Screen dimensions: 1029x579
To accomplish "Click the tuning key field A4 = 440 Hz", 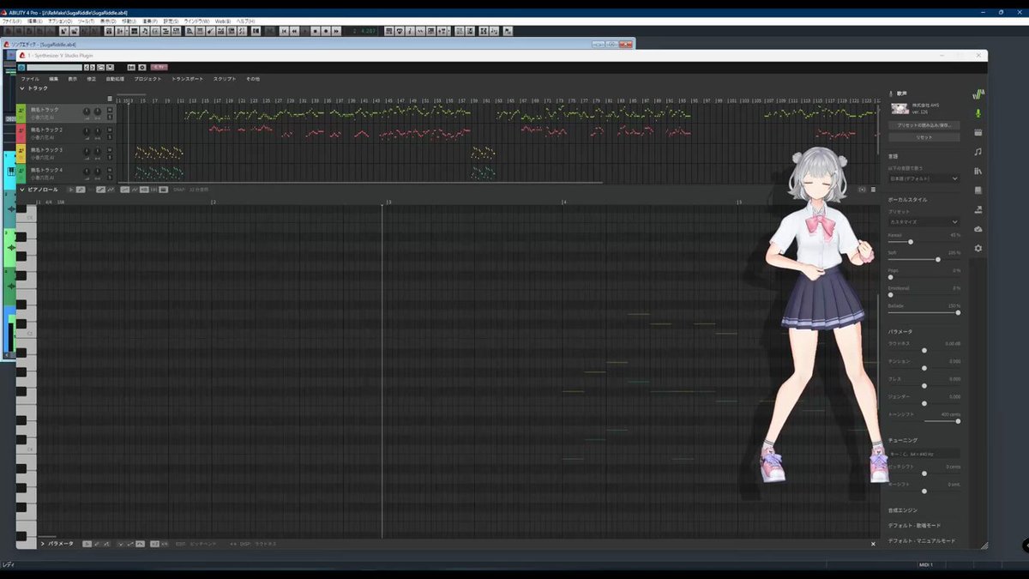I will tap(924, 453).
